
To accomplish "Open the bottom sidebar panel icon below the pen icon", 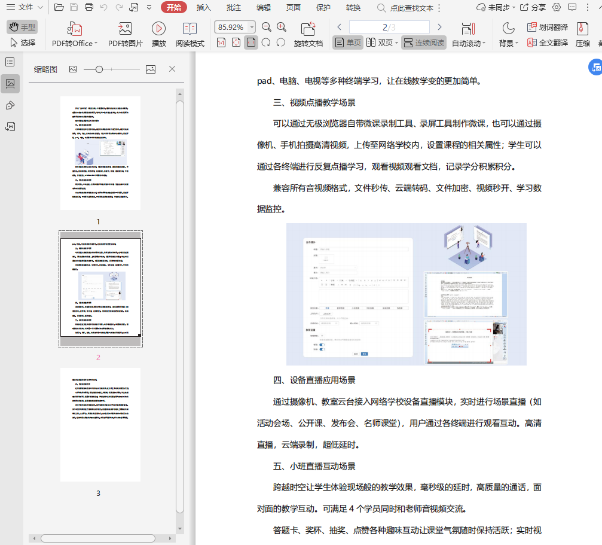I will pyautogui.click(x=10, y=126).
